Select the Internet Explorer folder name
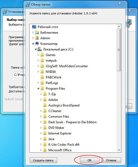Viewport: 138px width, 167px height. [60, 133]
